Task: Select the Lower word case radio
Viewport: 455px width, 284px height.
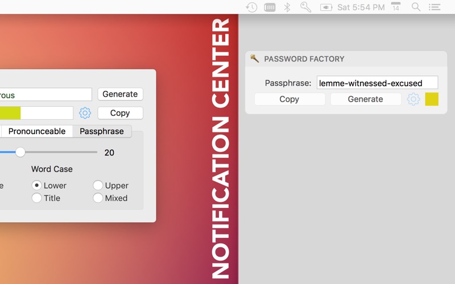Action: 36,185
